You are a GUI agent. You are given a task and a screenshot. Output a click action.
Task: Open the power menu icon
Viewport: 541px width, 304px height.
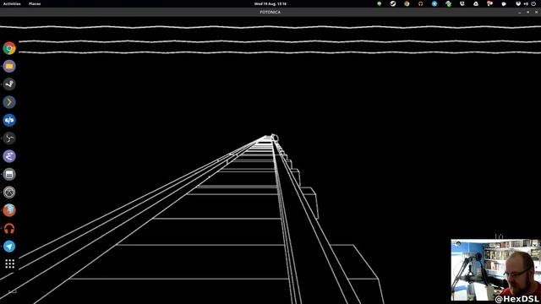pyautogui.click(x=533, y=3)
